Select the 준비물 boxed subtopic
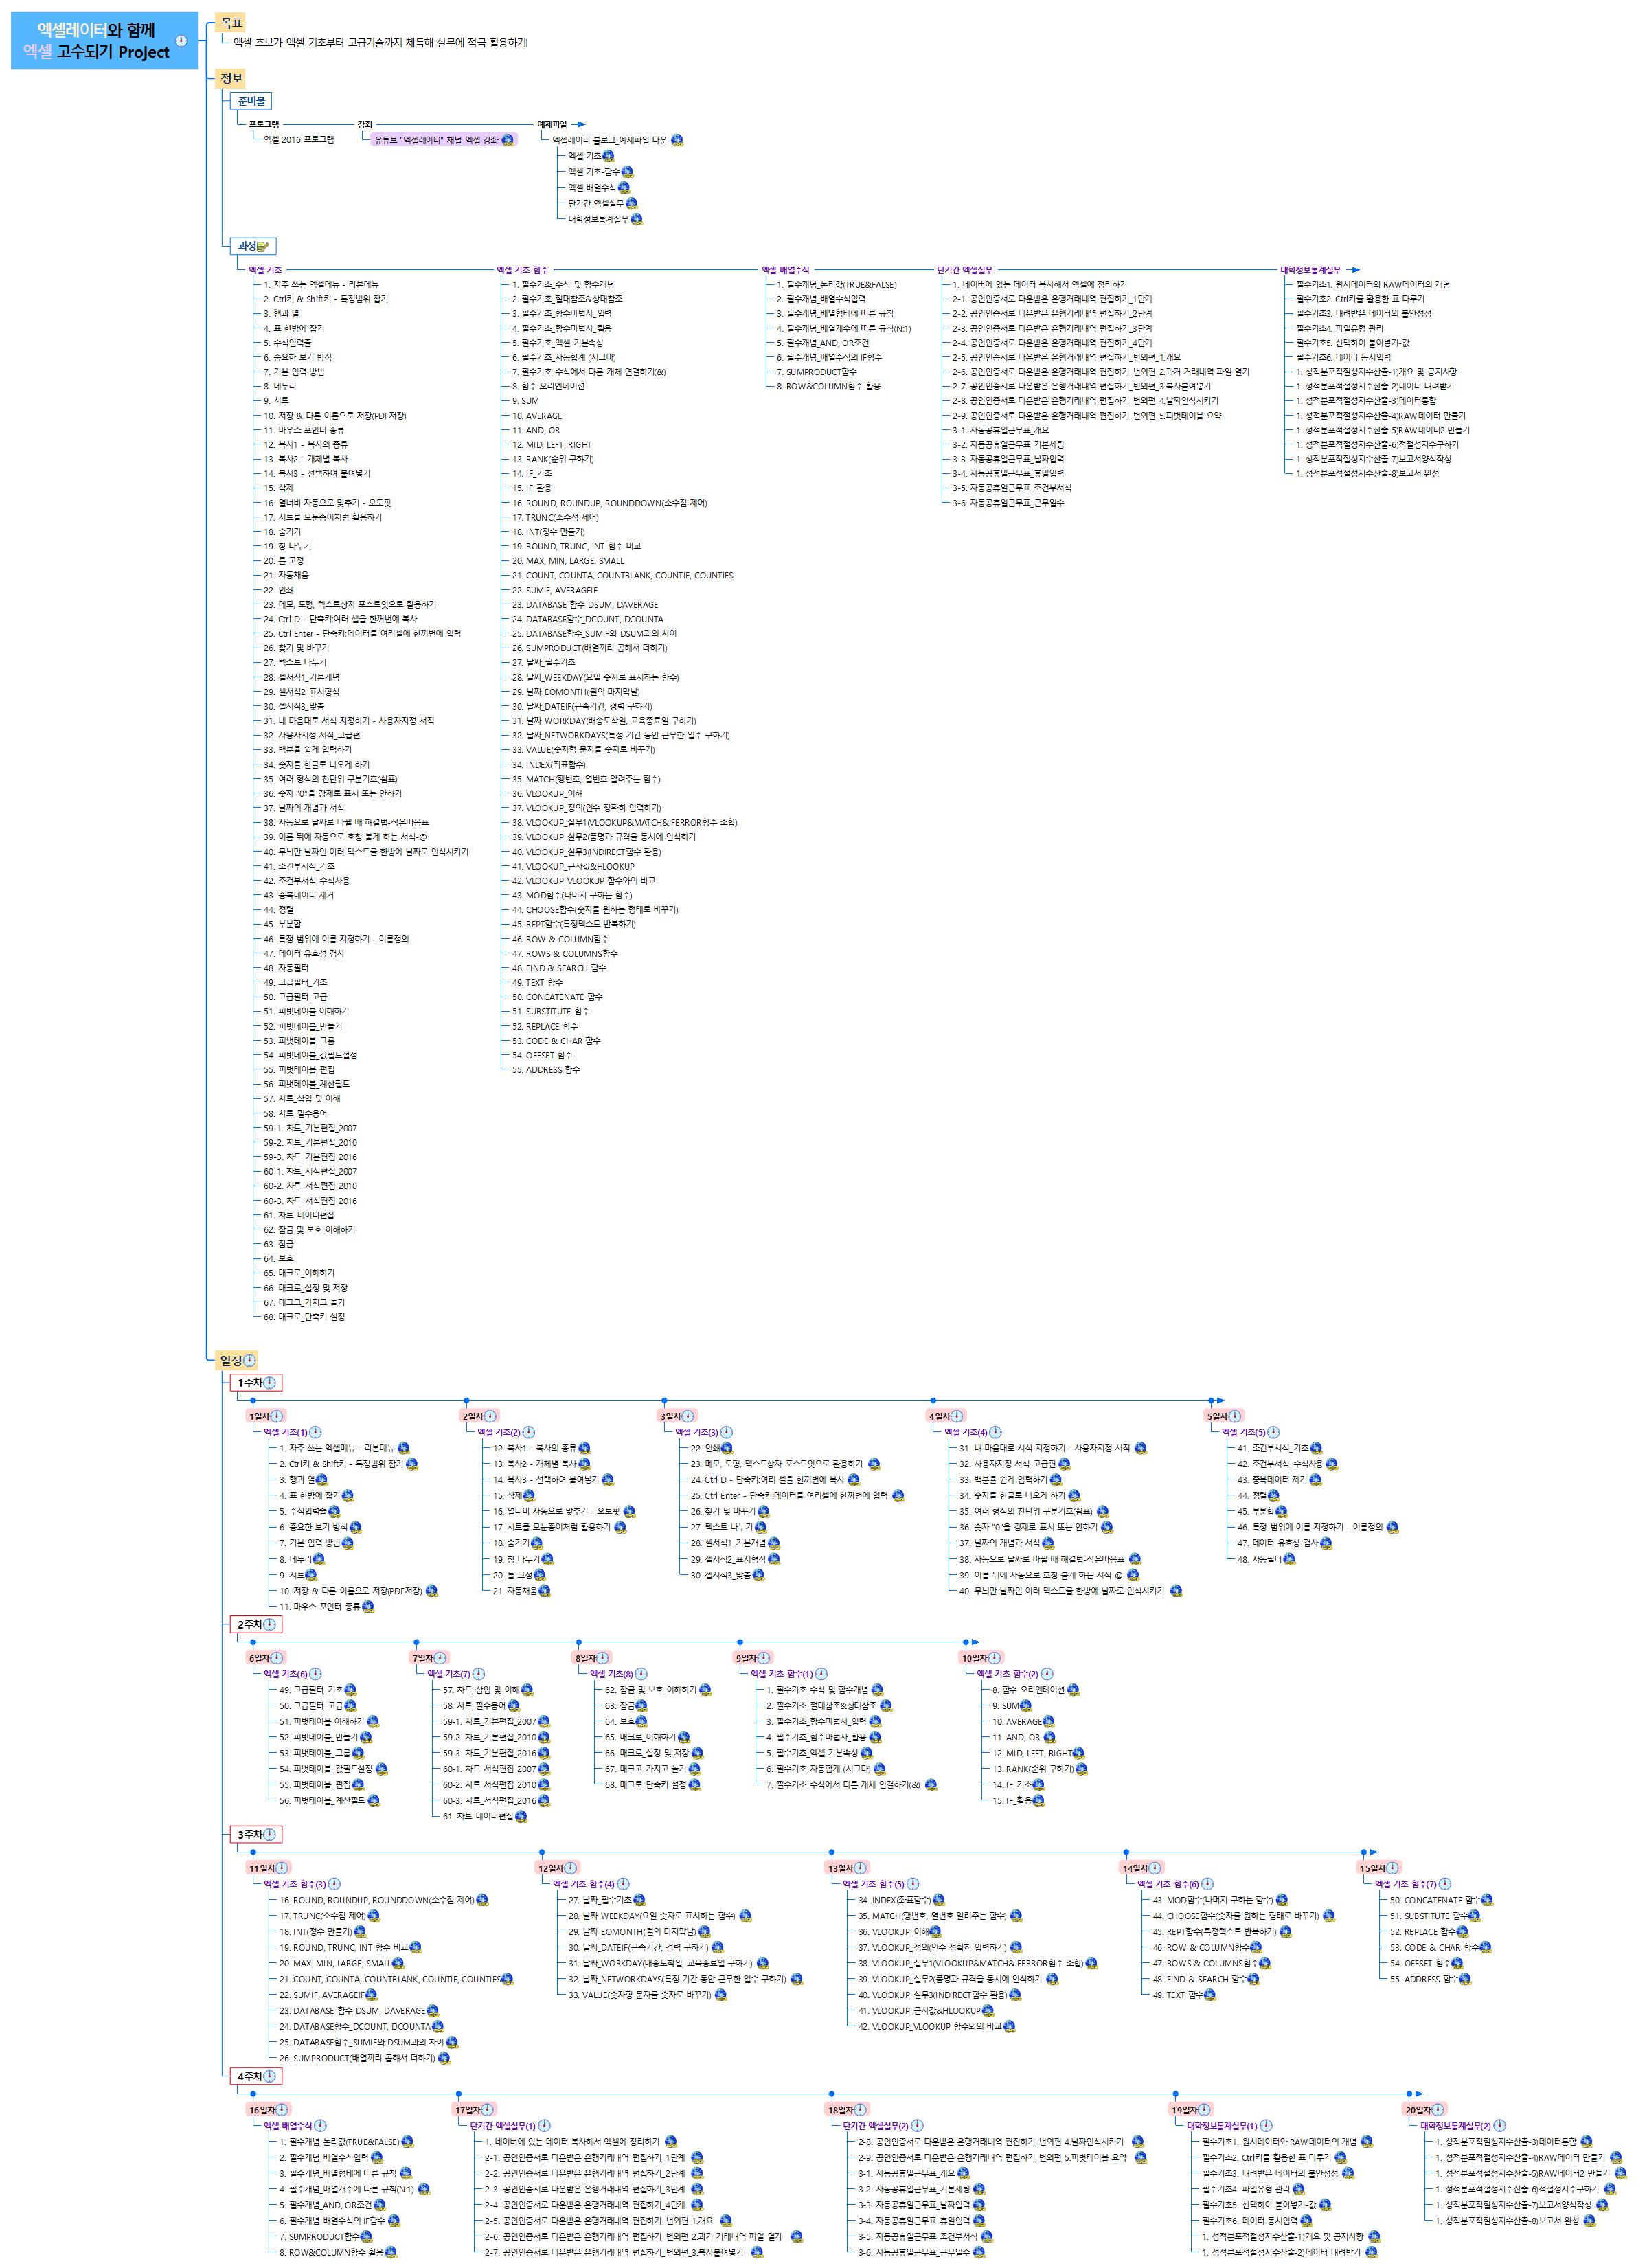Image resolution: width=1647 pixels, height=2268 pixels. 251,101
